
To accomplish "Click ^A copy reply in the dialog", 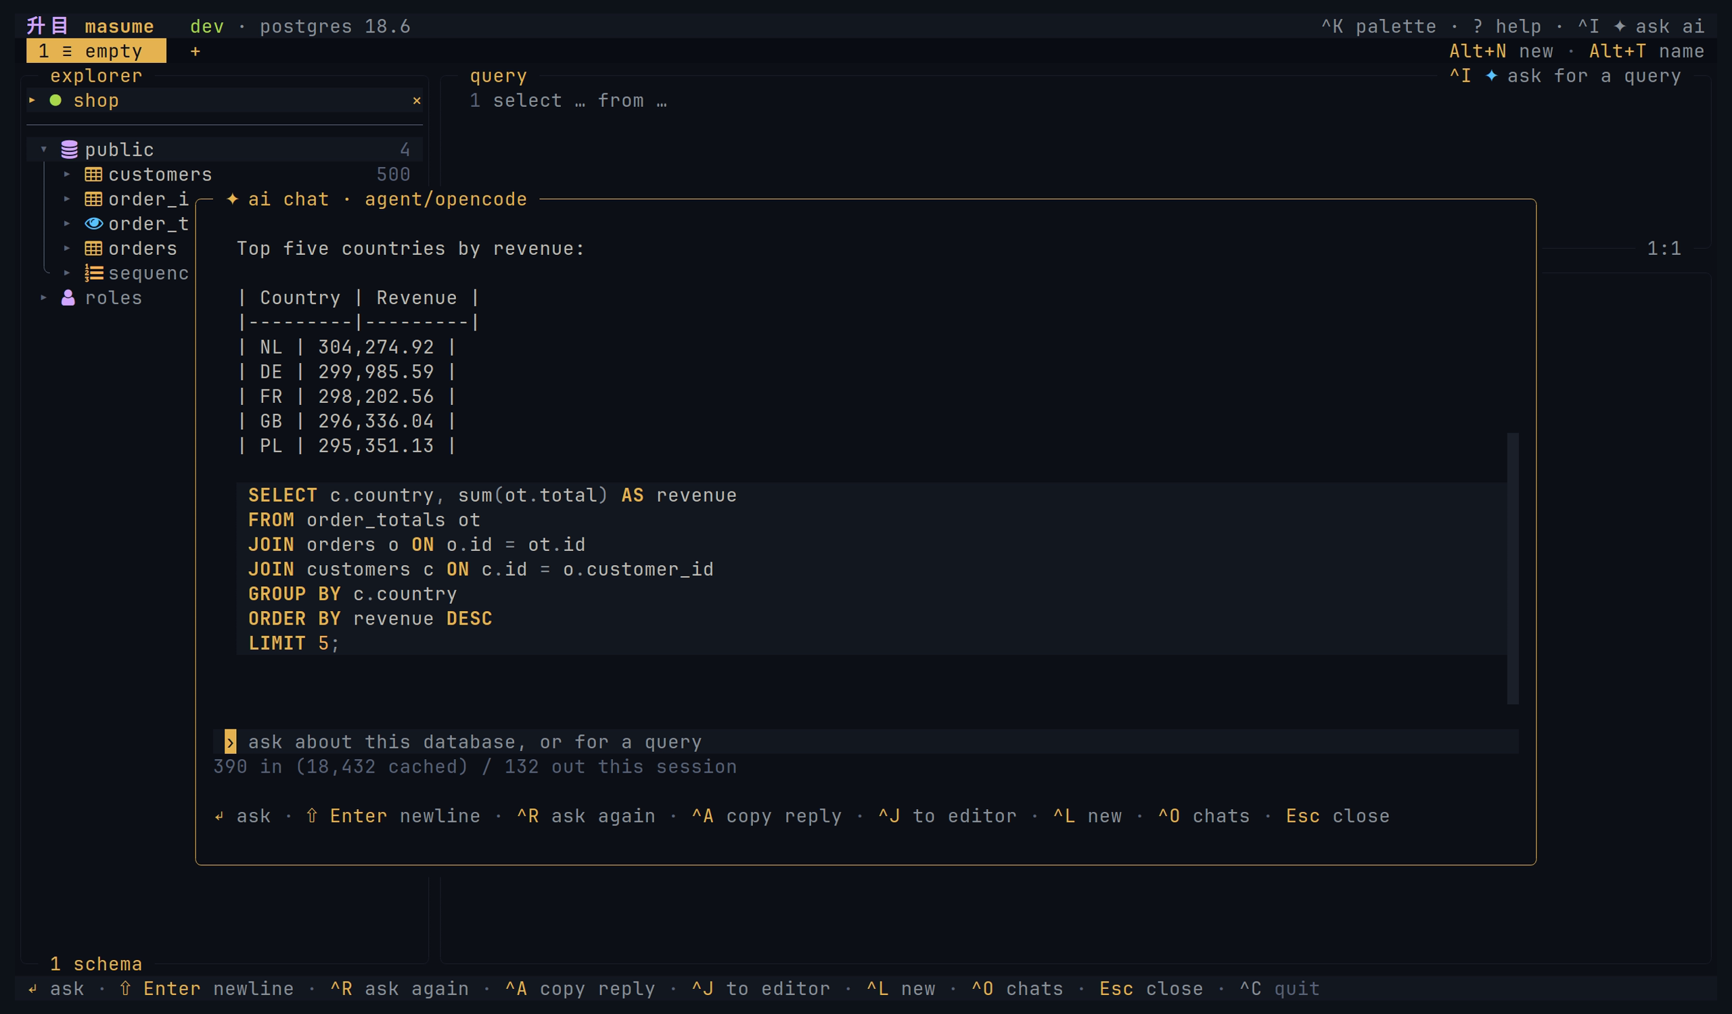I will tap(767, 815).
